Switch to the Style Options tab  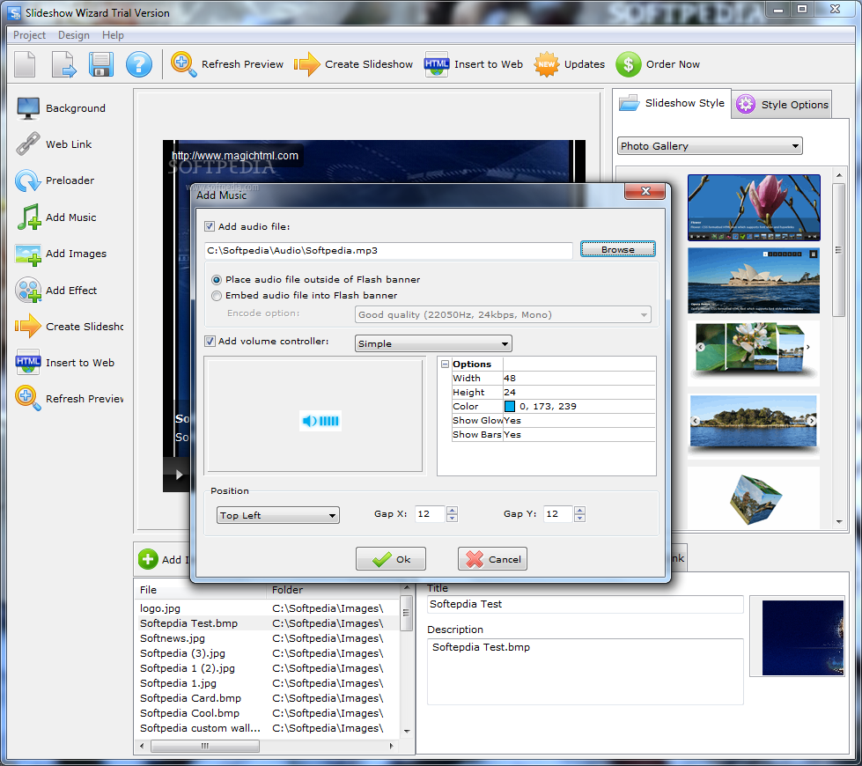point(782,105)
